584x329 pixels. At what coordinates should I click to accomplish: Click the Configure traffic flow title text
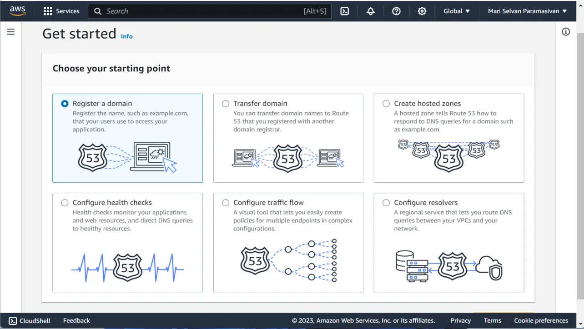click(268, 203)
